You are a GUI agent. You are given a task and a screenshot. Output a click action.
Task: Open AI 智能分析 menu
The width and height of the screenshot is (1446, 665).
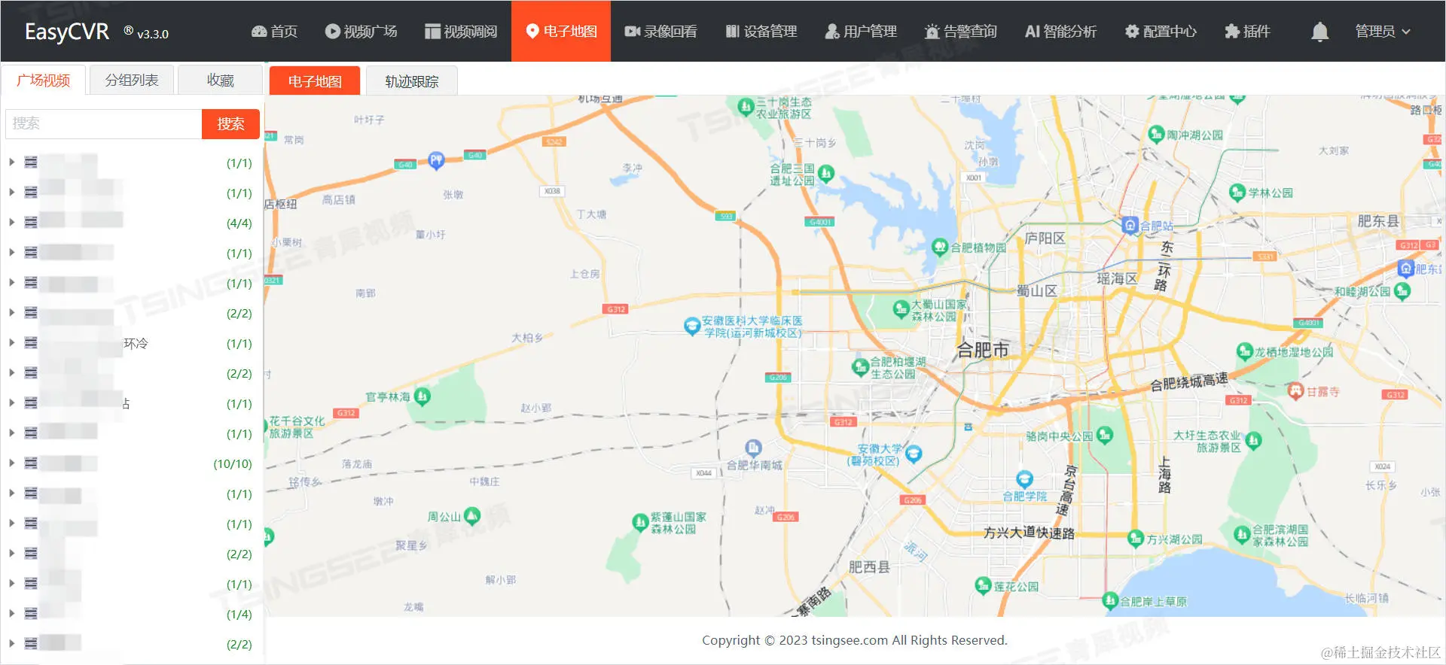click(1060, 31)
